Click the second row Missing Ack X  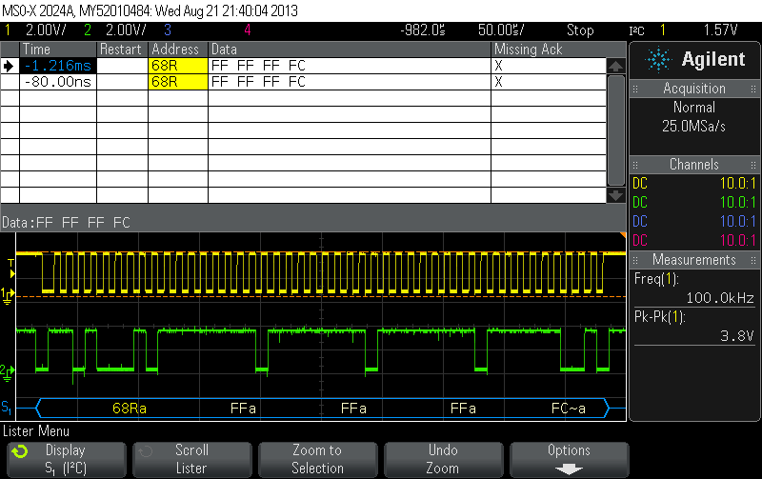498,82
